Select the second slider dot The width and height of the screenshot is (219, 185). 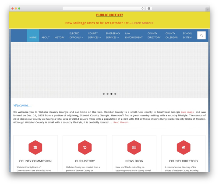tap(108, 94)
